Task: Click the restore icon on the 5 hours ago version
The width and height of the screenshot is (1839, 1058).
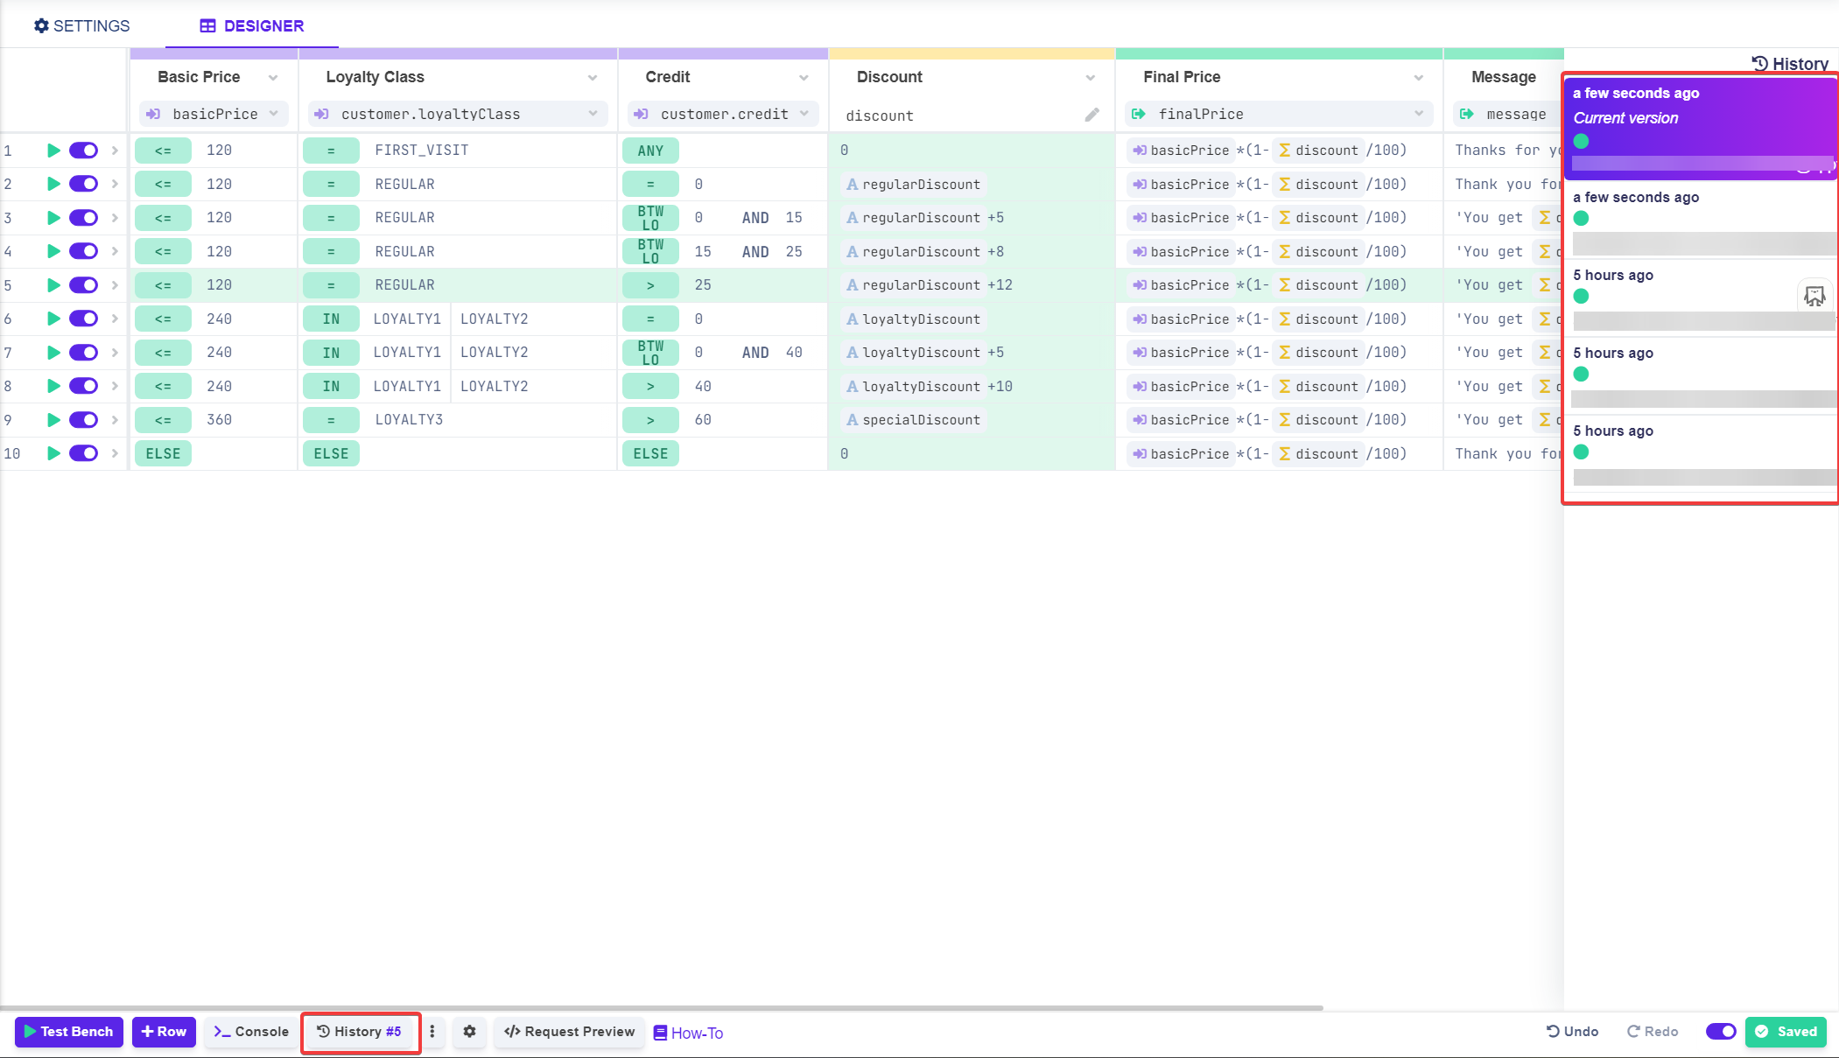Action: point(1814,297)
